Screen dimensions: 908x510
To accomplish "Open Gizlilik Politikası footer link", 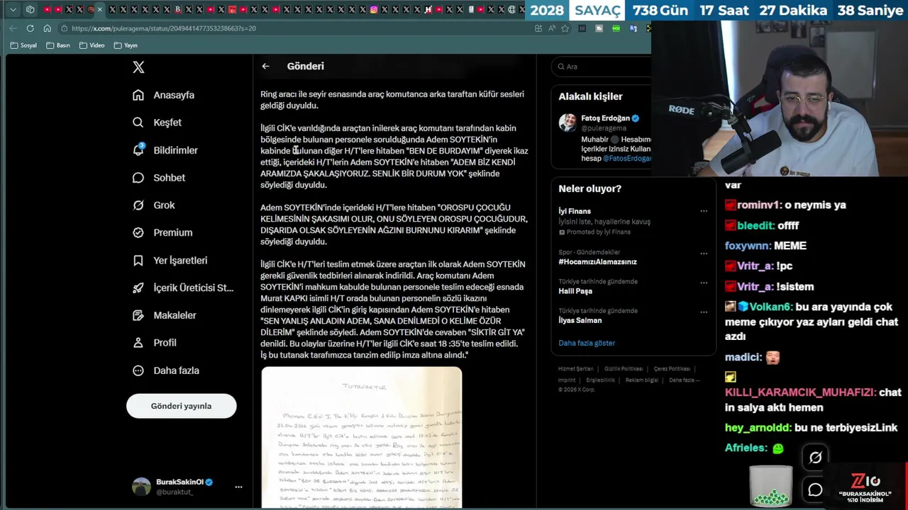I will click(624, 369).
